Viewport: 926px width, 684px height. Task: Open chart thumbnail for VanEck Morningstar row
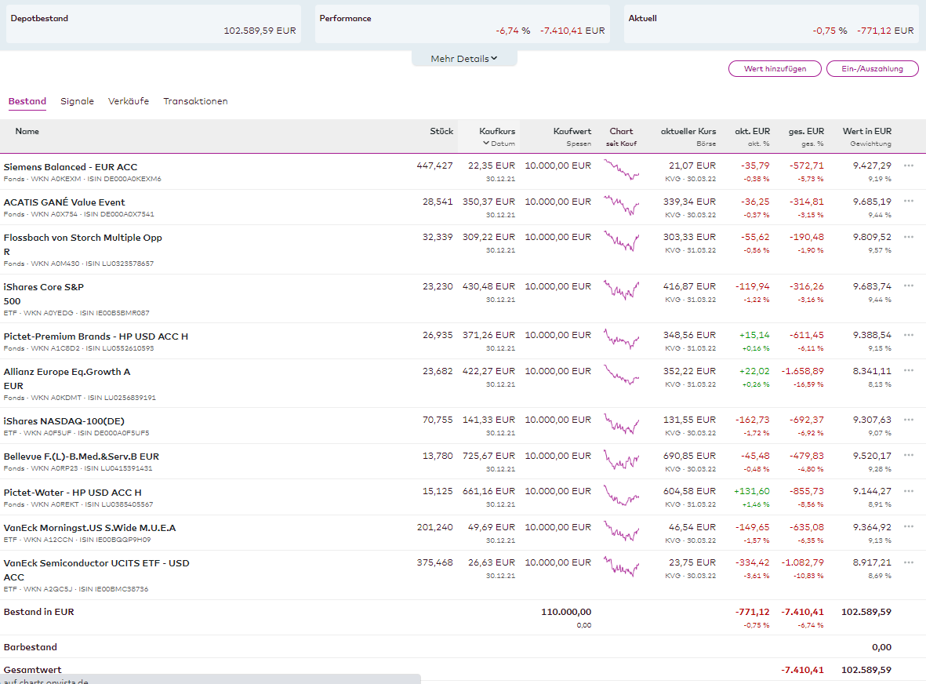pos(621,530)
